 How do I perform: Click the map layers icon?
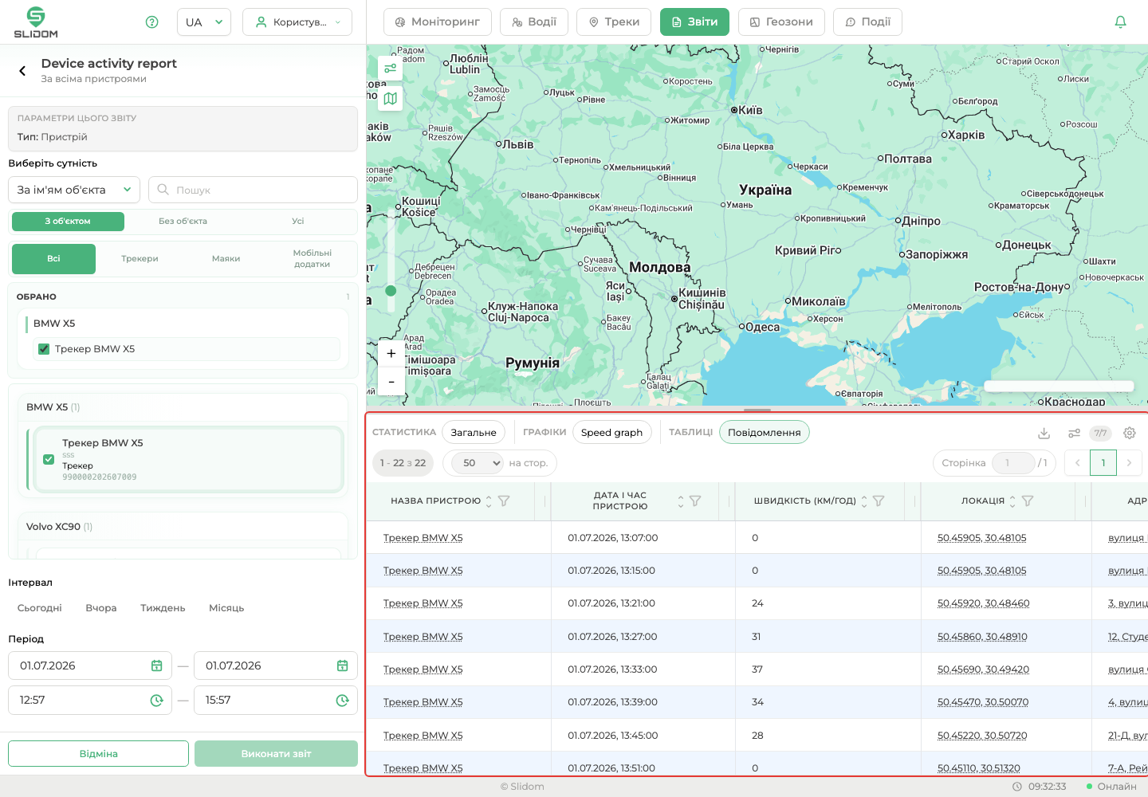[391, 99]
